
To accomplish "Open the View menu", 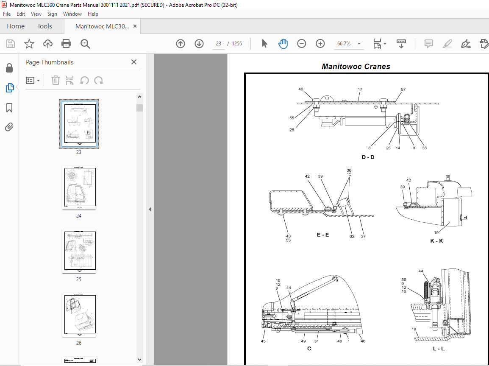I will (x=36, y=14).
